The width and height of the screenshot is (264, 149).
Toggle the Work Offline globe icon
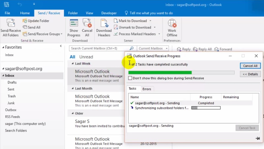point(172,23)
